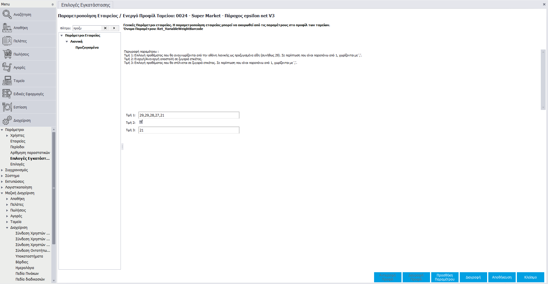Open Αρίθμηση παραστατικών in the sidebar

coord(30,153)
